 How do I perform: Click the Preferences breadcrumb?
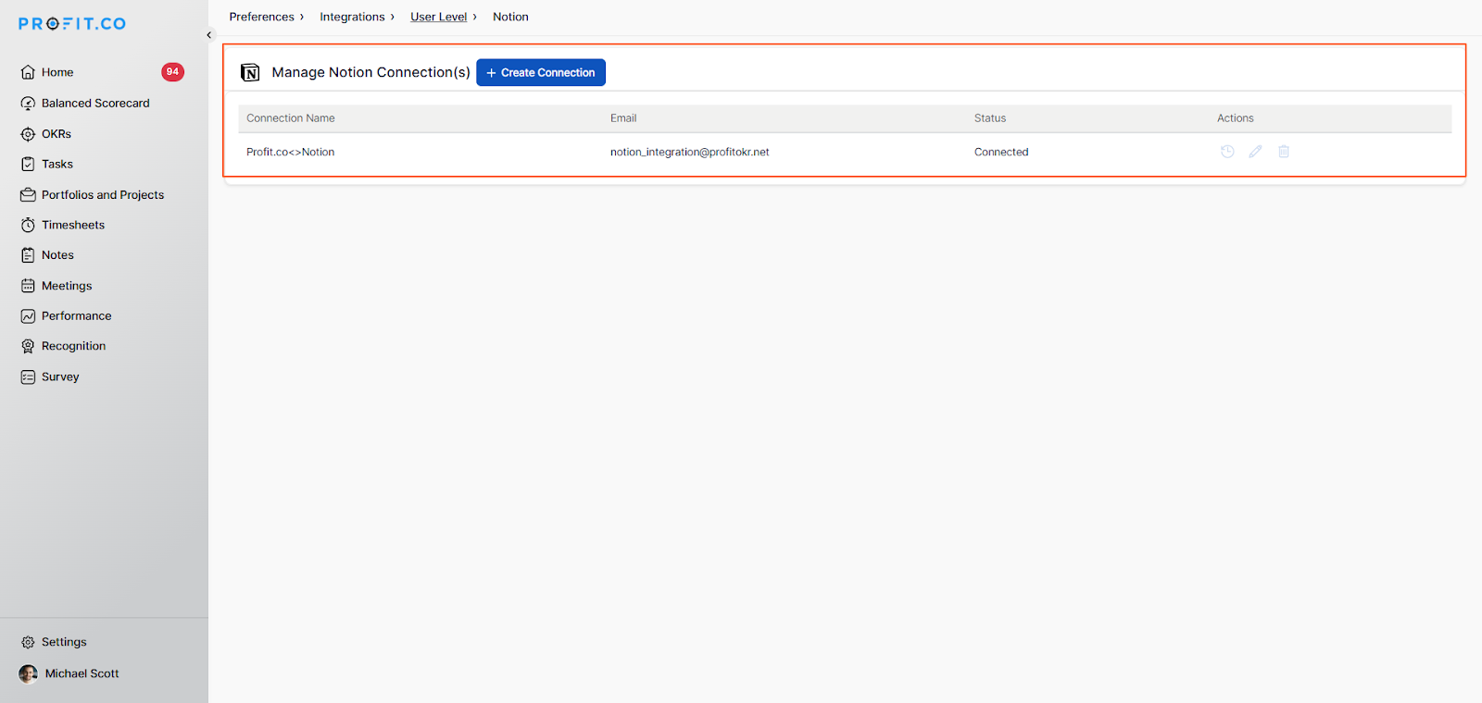click(262, 17)
